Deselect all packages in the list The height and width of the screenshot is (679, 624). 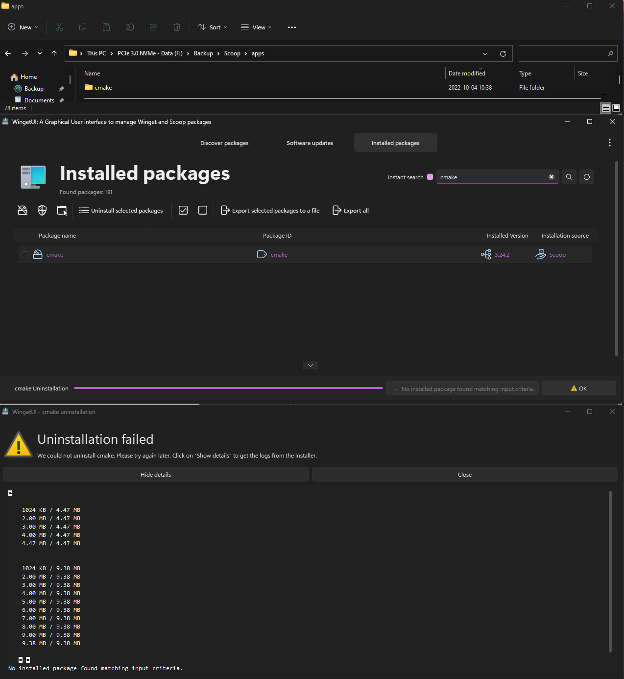tap(202, 210)
